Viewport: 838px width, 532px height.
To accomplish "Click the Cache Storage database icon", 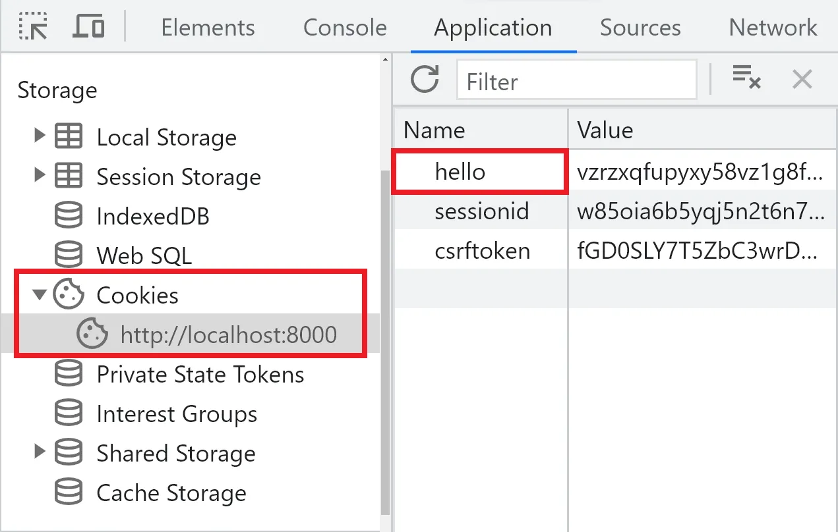I will [x=69, y=492].
